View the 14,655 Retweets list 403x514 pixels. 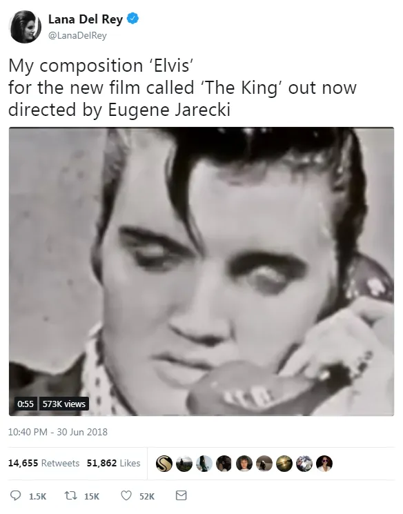43,463
